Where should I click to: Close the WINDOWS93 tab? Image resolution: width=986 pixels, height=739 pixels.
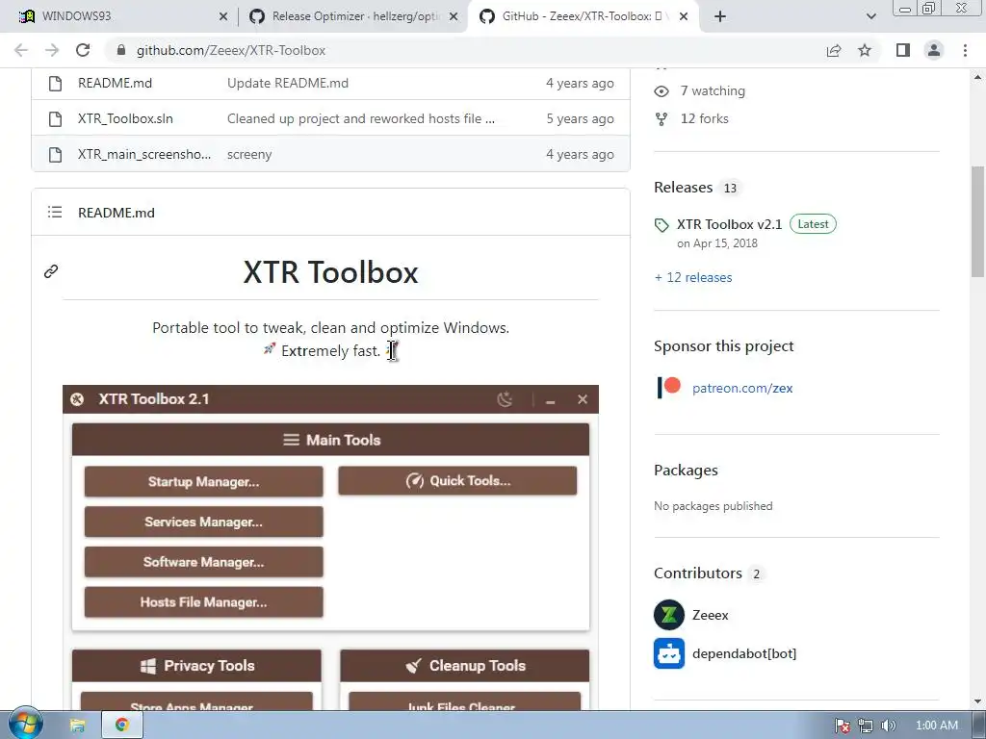pos(223,16)
